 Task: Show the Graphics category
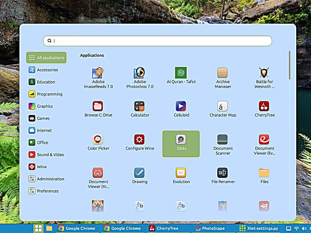[41, 106]
